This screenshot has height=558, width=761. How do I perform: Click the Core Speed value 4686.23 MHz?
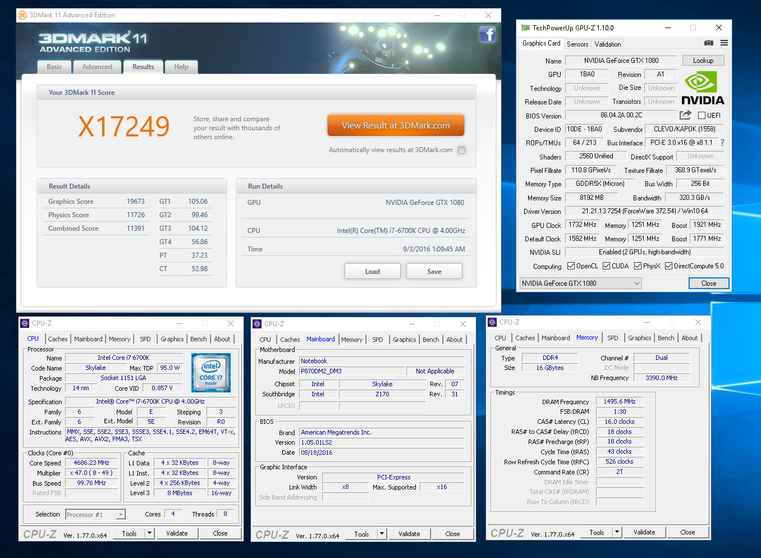[x=91, y=463]
